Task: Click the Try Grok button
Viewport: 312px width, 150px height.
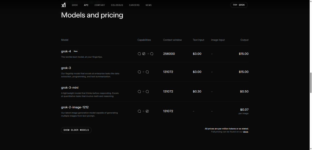Action: [x=239, y=5]
